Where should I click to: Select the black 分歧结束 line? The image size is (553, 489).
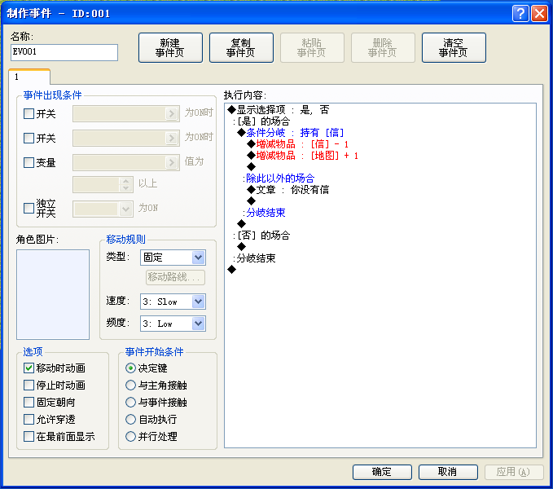254,258
